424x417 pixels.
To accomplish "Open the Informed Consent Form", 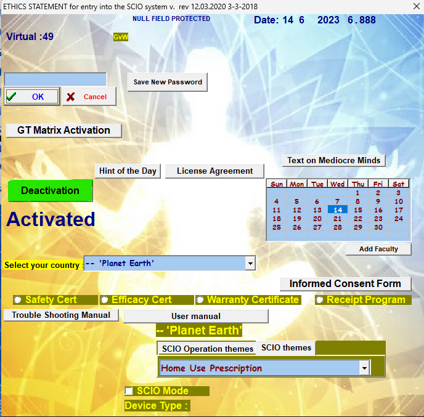I will (x=345, y=284).
